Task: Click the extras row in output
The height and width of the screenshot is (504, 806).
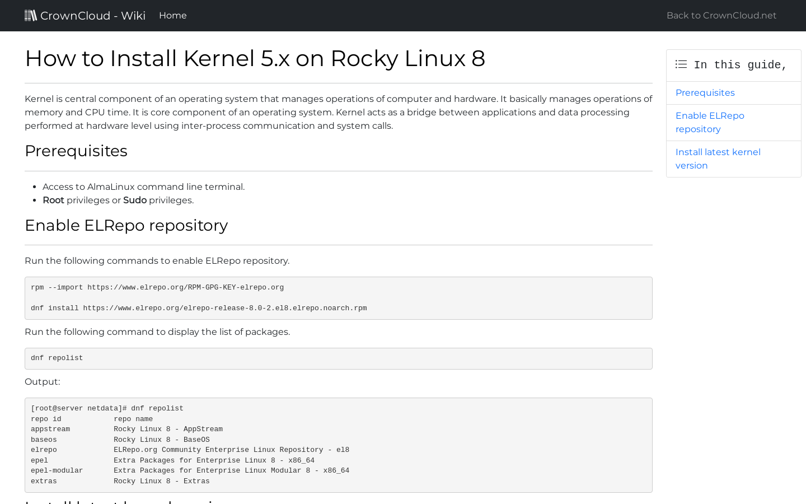Action: point(120,482)
